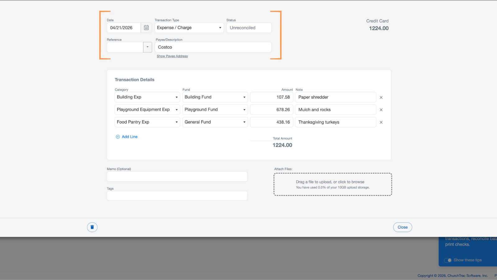Open the Building Exp category dropdown

coord(147,97)
